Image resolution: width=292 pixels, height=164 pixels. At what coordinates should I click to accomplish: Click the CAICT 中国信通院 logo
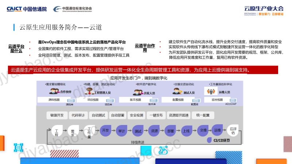coord(27,9)
